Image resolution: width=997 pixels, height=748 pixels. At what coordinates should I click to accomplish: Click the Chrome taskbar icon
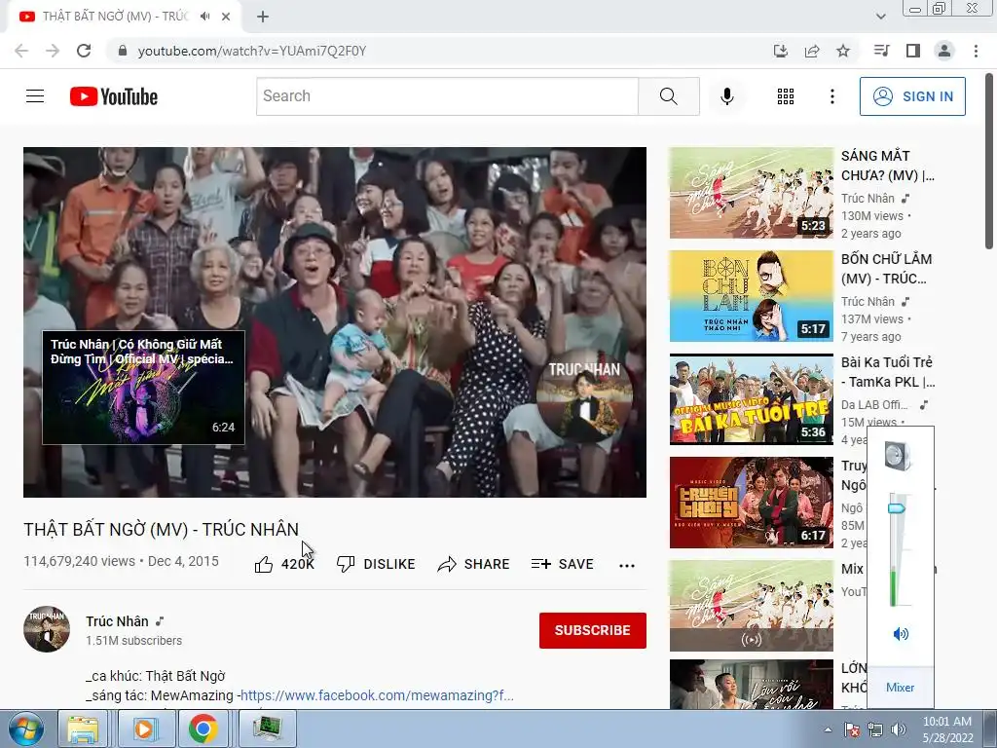203,729
